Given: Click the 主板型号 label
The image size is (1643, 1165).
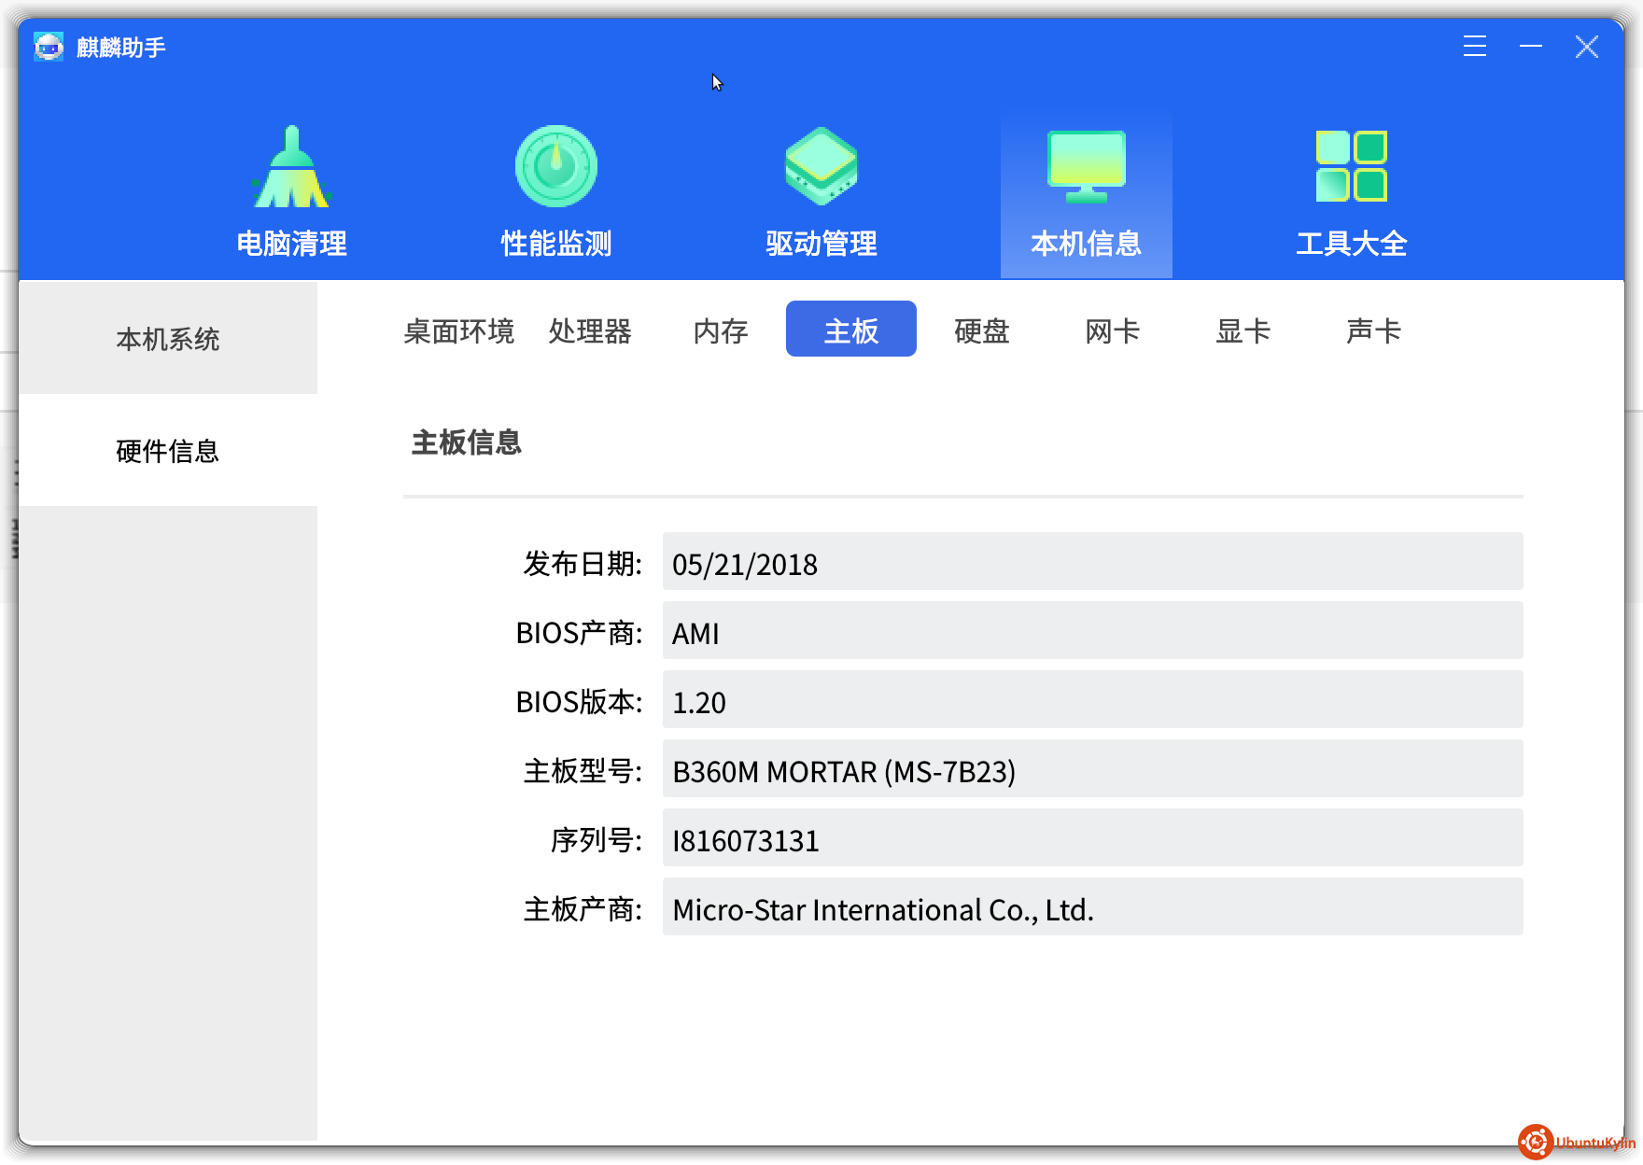Looking at the screenshot, I should pyautogui.click(x=583, y=770).
